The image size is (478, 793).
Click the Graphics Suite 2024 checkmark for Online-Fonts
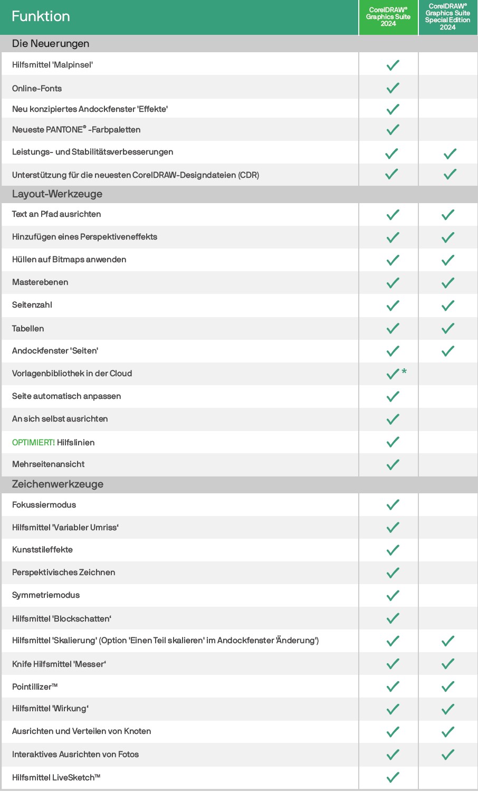[x=393, y=88]
